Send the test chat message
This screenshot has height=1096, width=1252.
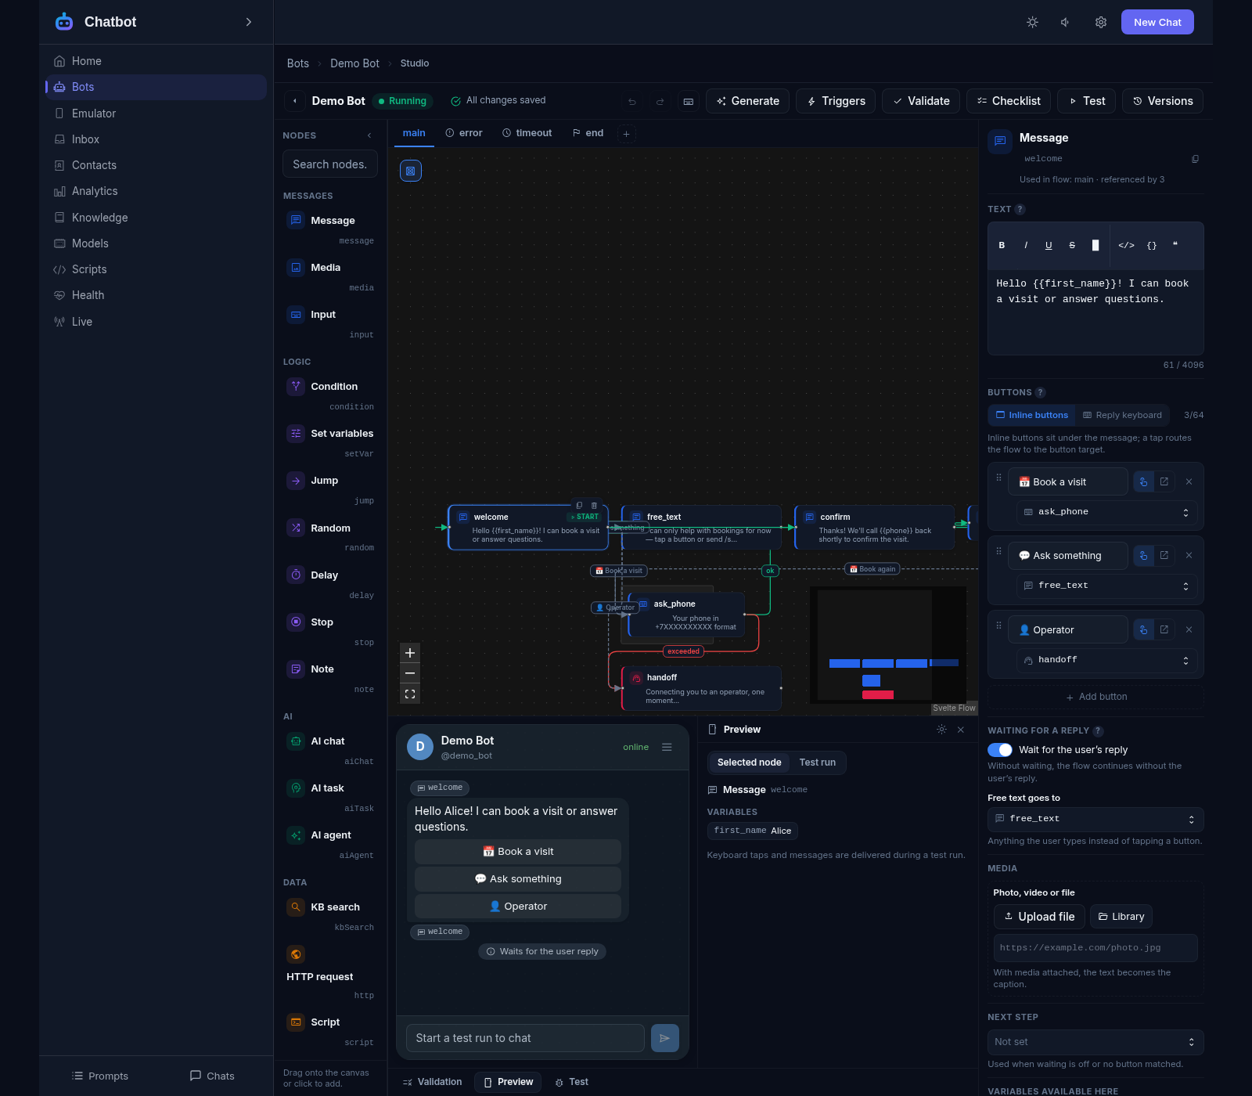click(x=664, y=1038)
